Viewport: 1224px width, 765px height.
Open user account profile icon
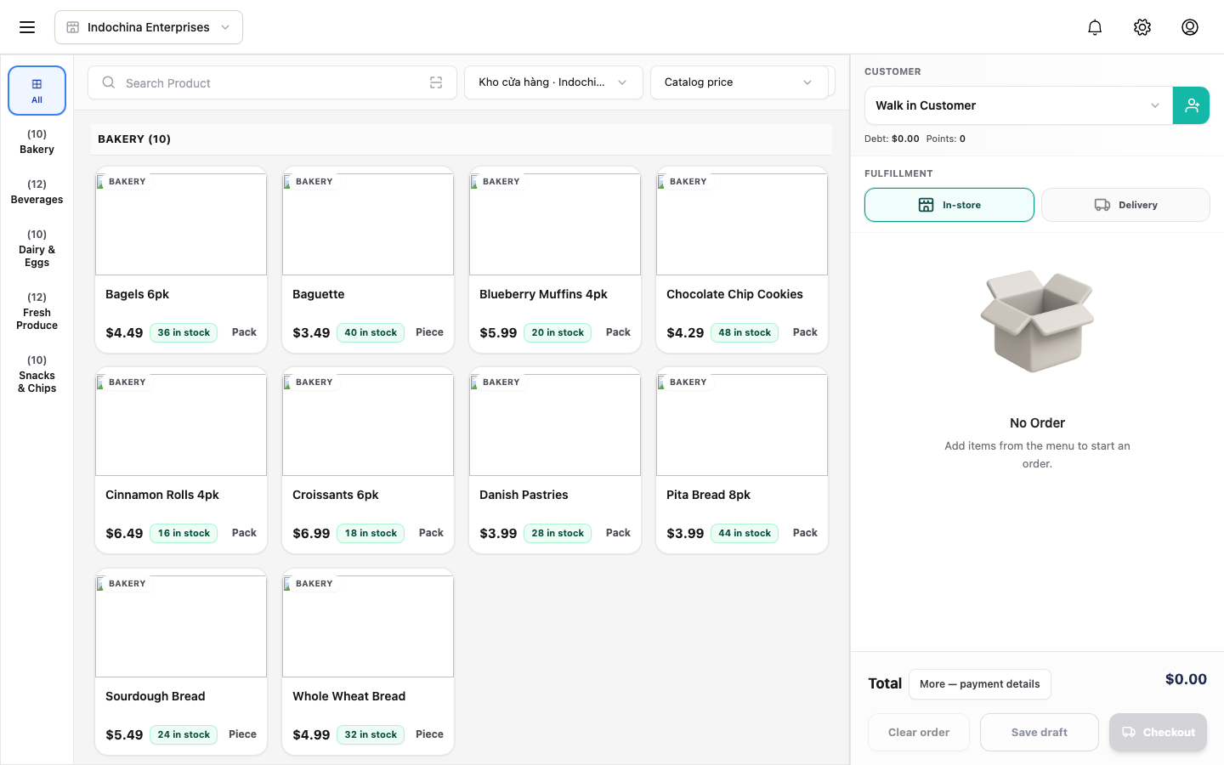[1190, 27]
